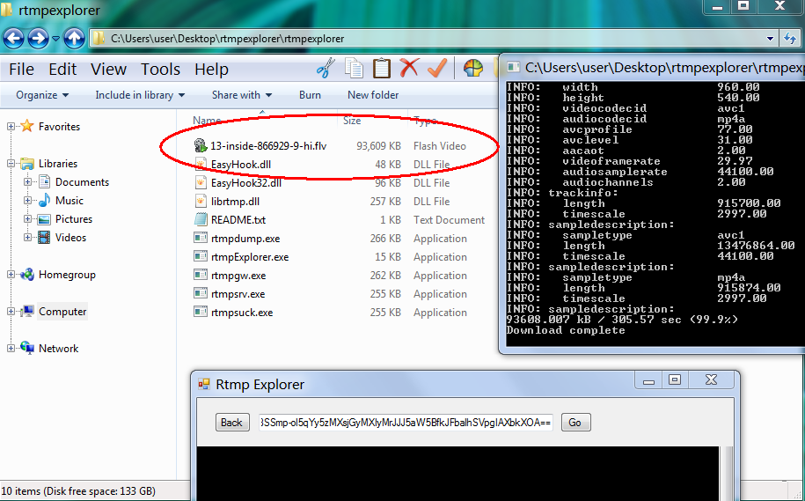Open recent locations dropdown beside navigation arrows
The width and height of the screenshot is (805, 501).
(56, 39)
